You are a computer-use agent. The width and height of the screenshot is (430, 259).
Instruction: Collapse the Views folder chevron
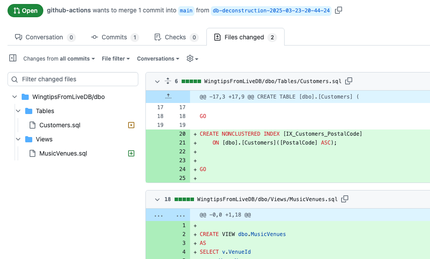pyautogui.click(x=18, y=139)
